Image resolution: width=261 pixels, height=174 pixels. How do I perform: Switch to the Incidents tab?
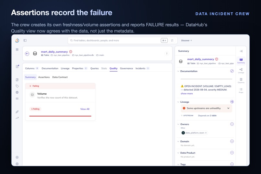[142, 68]
